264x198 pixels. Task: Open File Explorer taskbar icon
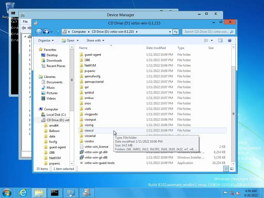click(39, 193)
